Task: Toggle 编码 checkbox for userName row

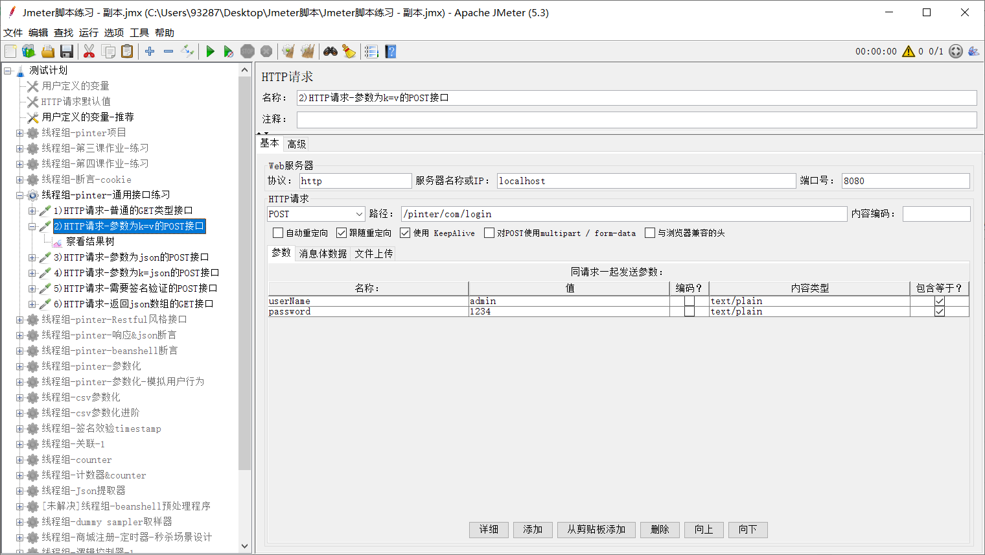Action: point(689,301)
